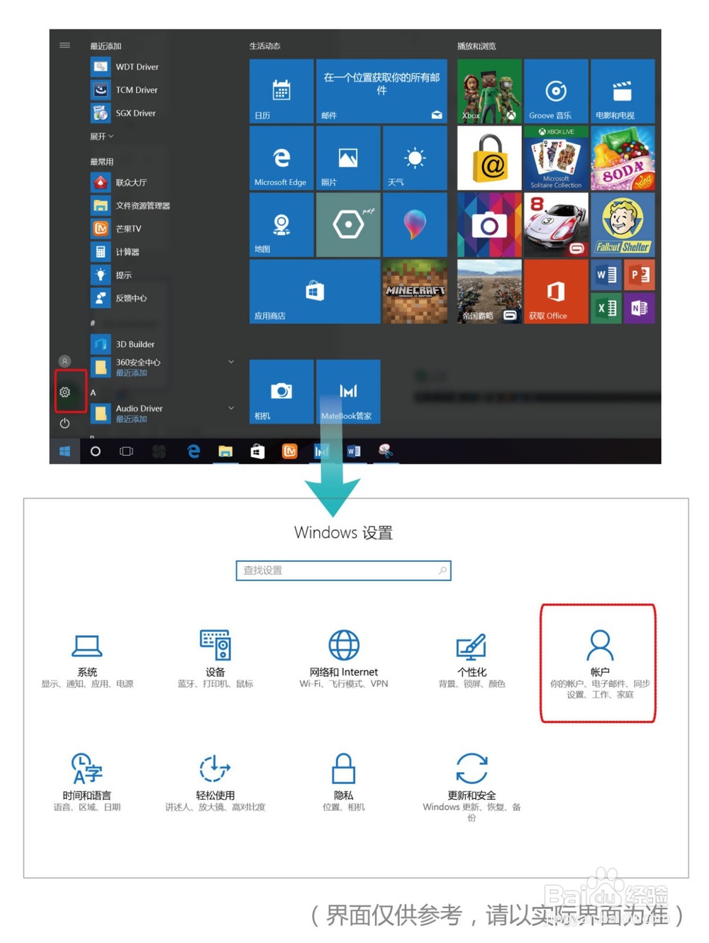
Task: Open the 应用商店 store tile
Action: tap(315, 292)
